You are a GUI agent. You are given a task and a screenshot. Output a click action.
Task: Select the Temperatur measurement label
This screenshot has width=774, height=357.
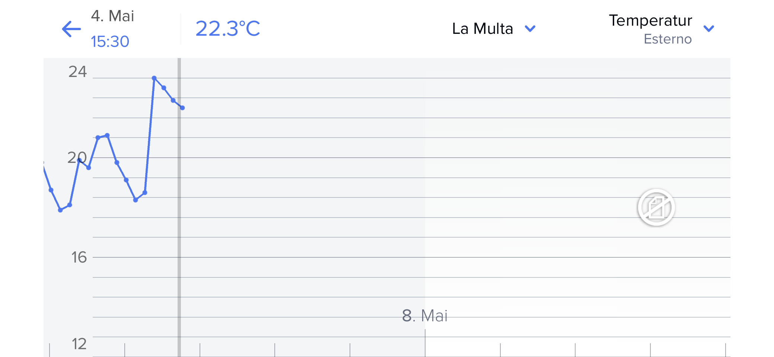coord(650,20)
